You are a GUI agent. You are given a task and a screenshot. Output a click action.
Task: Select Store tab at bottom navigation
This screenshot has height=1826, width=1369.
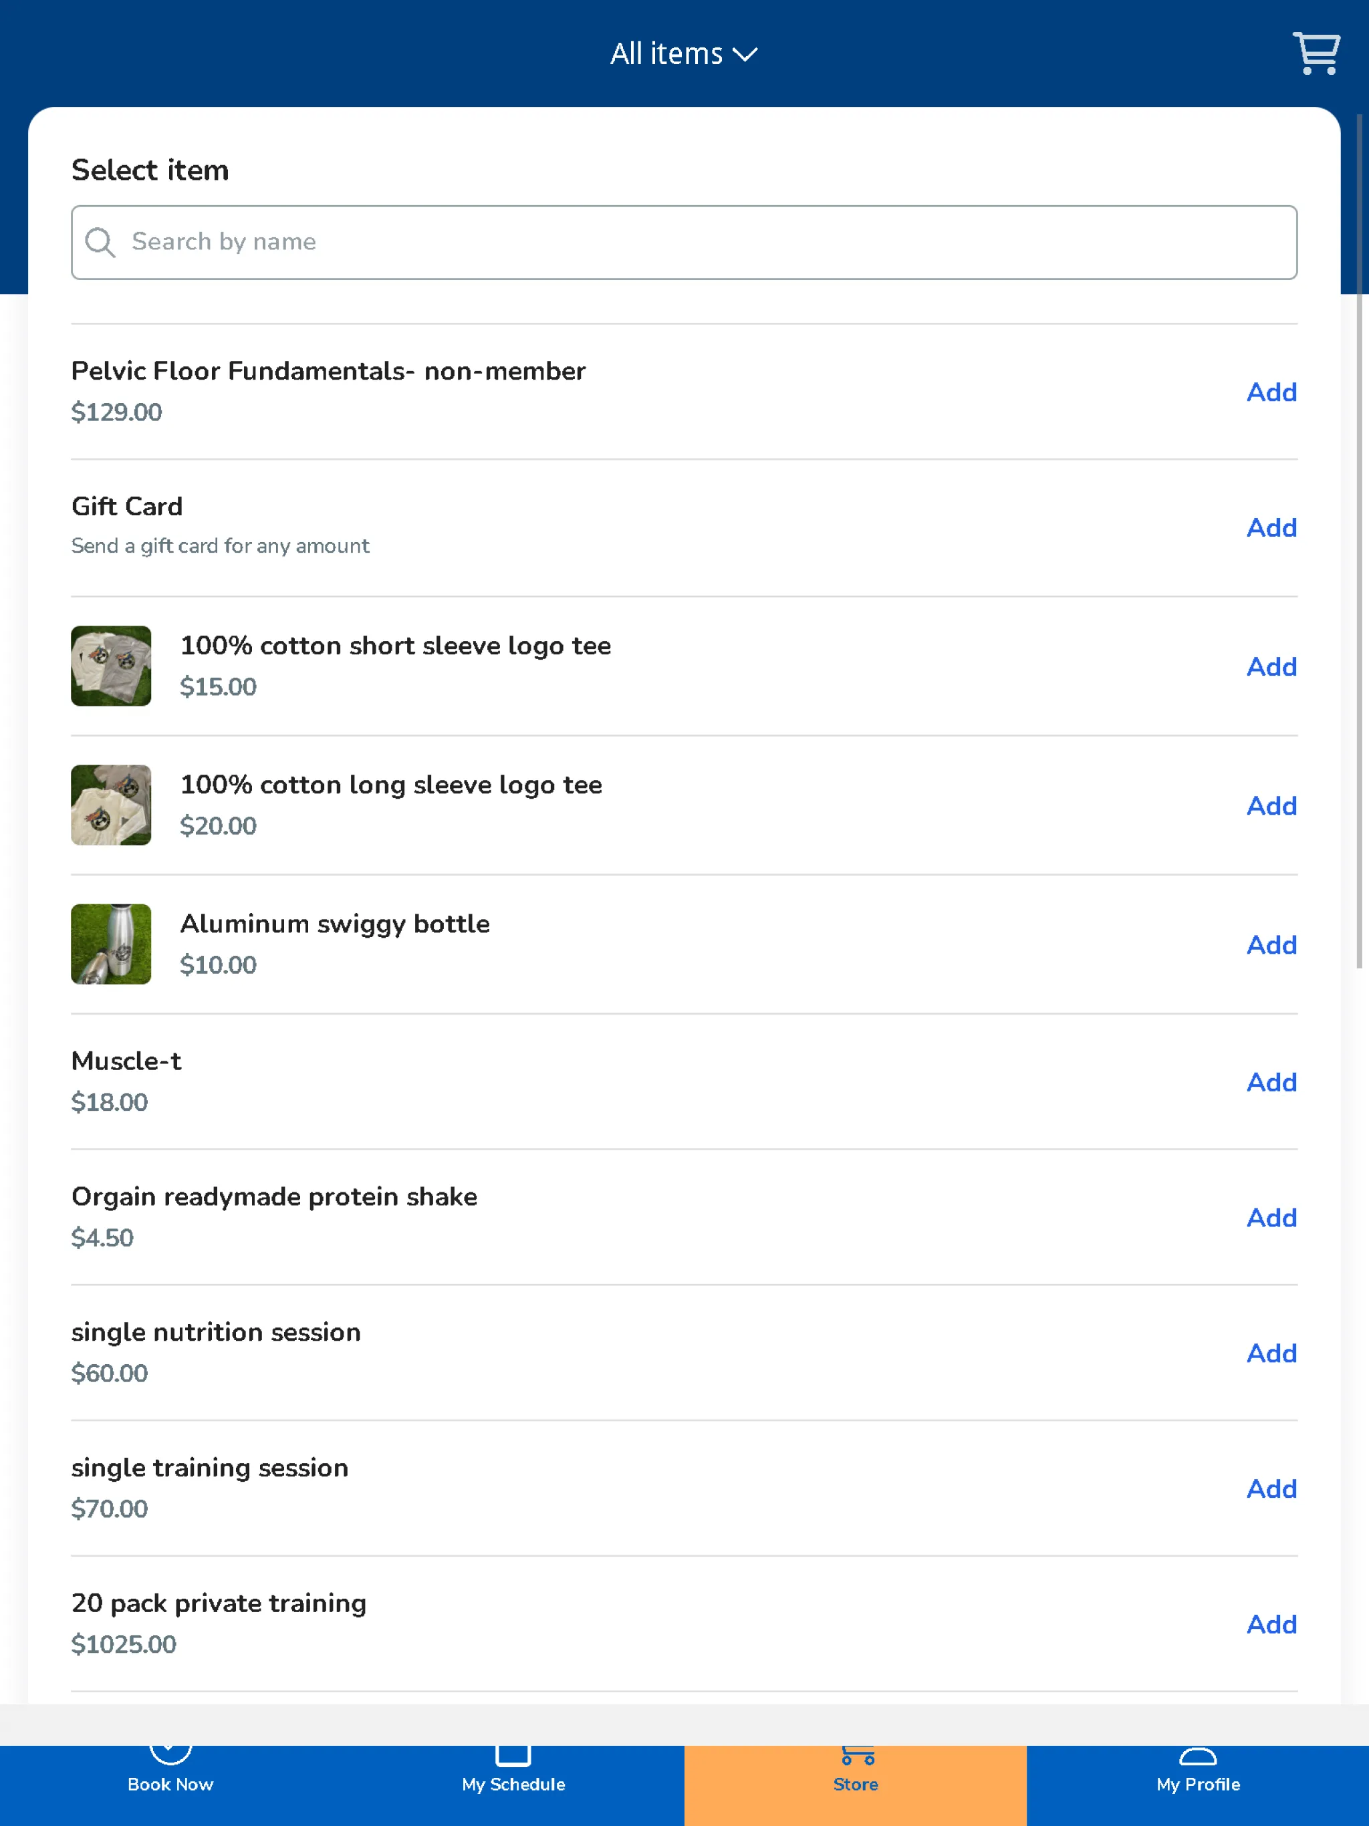tap(856, 1783)
